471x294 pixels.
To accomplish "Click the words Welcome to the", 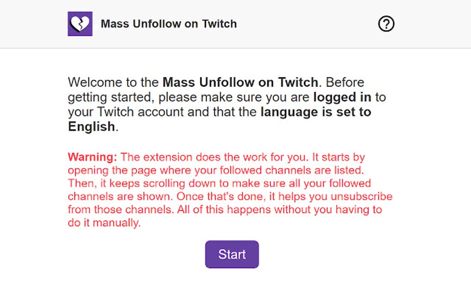I will [114, 82].
